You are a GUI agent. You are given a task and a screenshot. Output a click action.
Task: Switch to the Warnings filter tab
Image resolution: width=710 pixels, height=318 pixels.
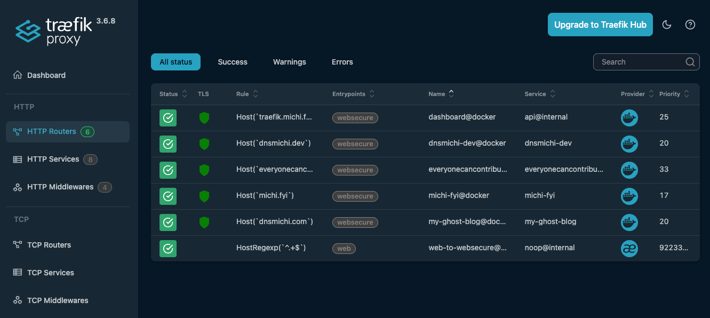(x=289, y=62)
